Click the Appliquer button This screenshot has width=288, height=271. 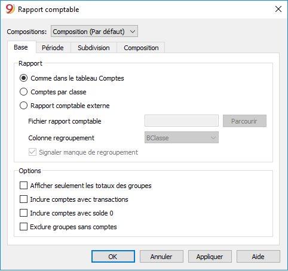[x=210, y=257]
